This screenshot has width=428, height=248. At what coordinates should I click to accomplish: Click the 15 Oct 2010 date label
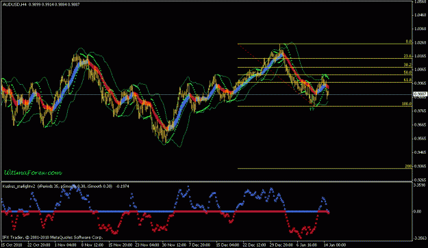point(12,245)
